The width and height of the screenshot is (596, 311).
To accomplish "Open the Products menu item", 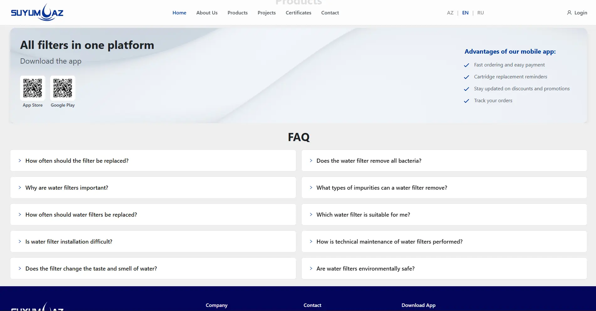I will click(237, 13).
